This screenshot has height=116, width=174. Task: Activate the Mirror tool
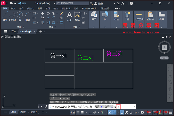48,18
